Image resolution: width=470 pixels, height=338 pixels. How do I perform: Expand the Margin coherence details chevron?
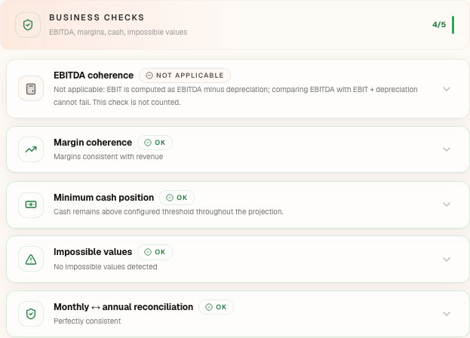(447, 149)
